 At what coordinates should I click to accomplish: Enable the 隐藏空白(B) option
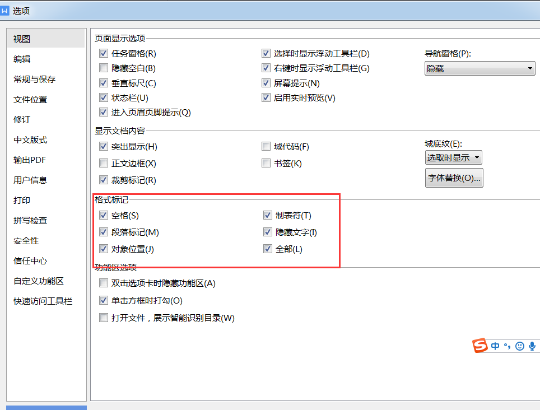(104, 68)
